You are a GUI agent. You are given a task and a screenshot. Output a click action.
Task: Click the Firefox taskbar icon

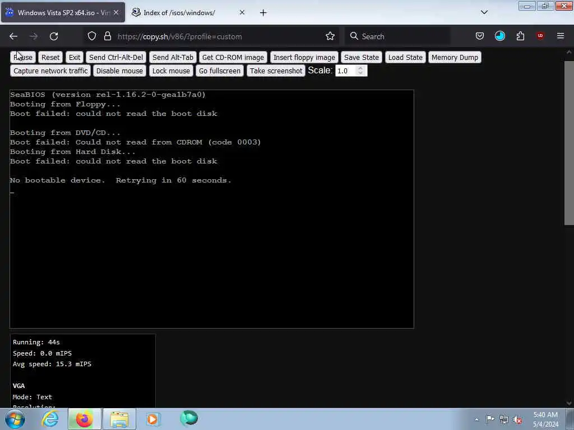click(x=84, y=419)
